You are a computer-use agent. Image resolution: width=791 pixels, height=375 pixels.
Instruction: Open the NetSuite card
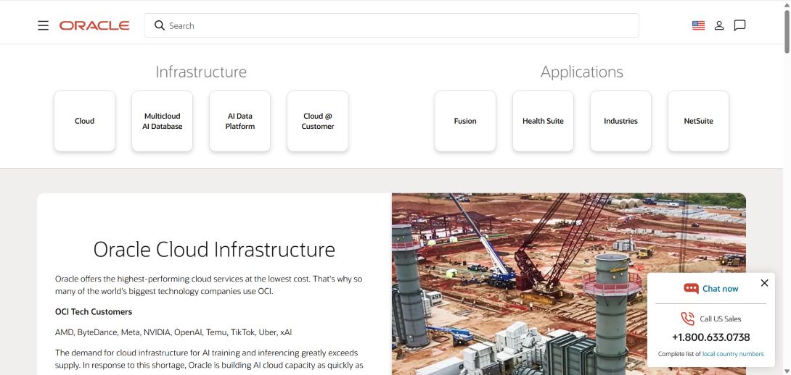[698, 121]
